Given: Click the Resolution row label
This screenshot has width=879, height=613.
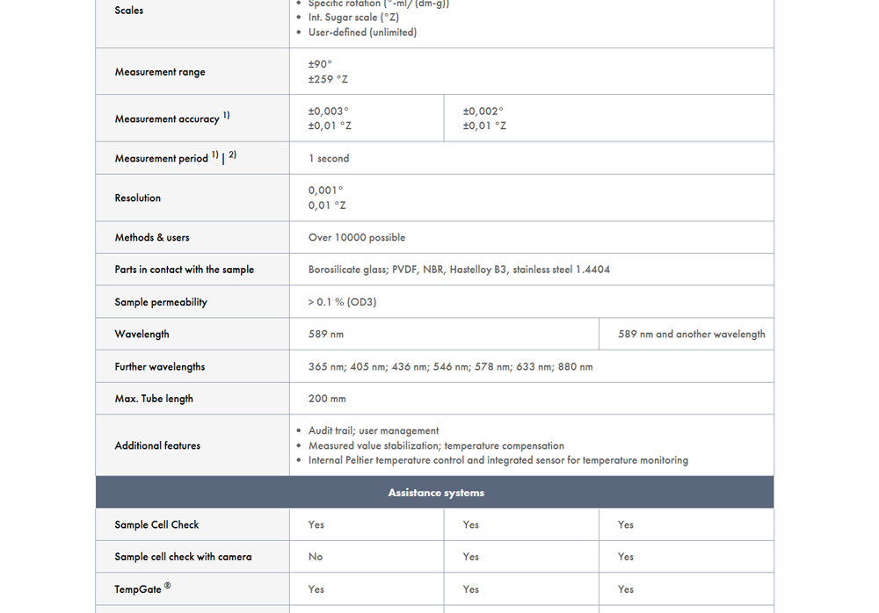Looking at the screenshot, I should pyautogui.click(x=138, y=198).
